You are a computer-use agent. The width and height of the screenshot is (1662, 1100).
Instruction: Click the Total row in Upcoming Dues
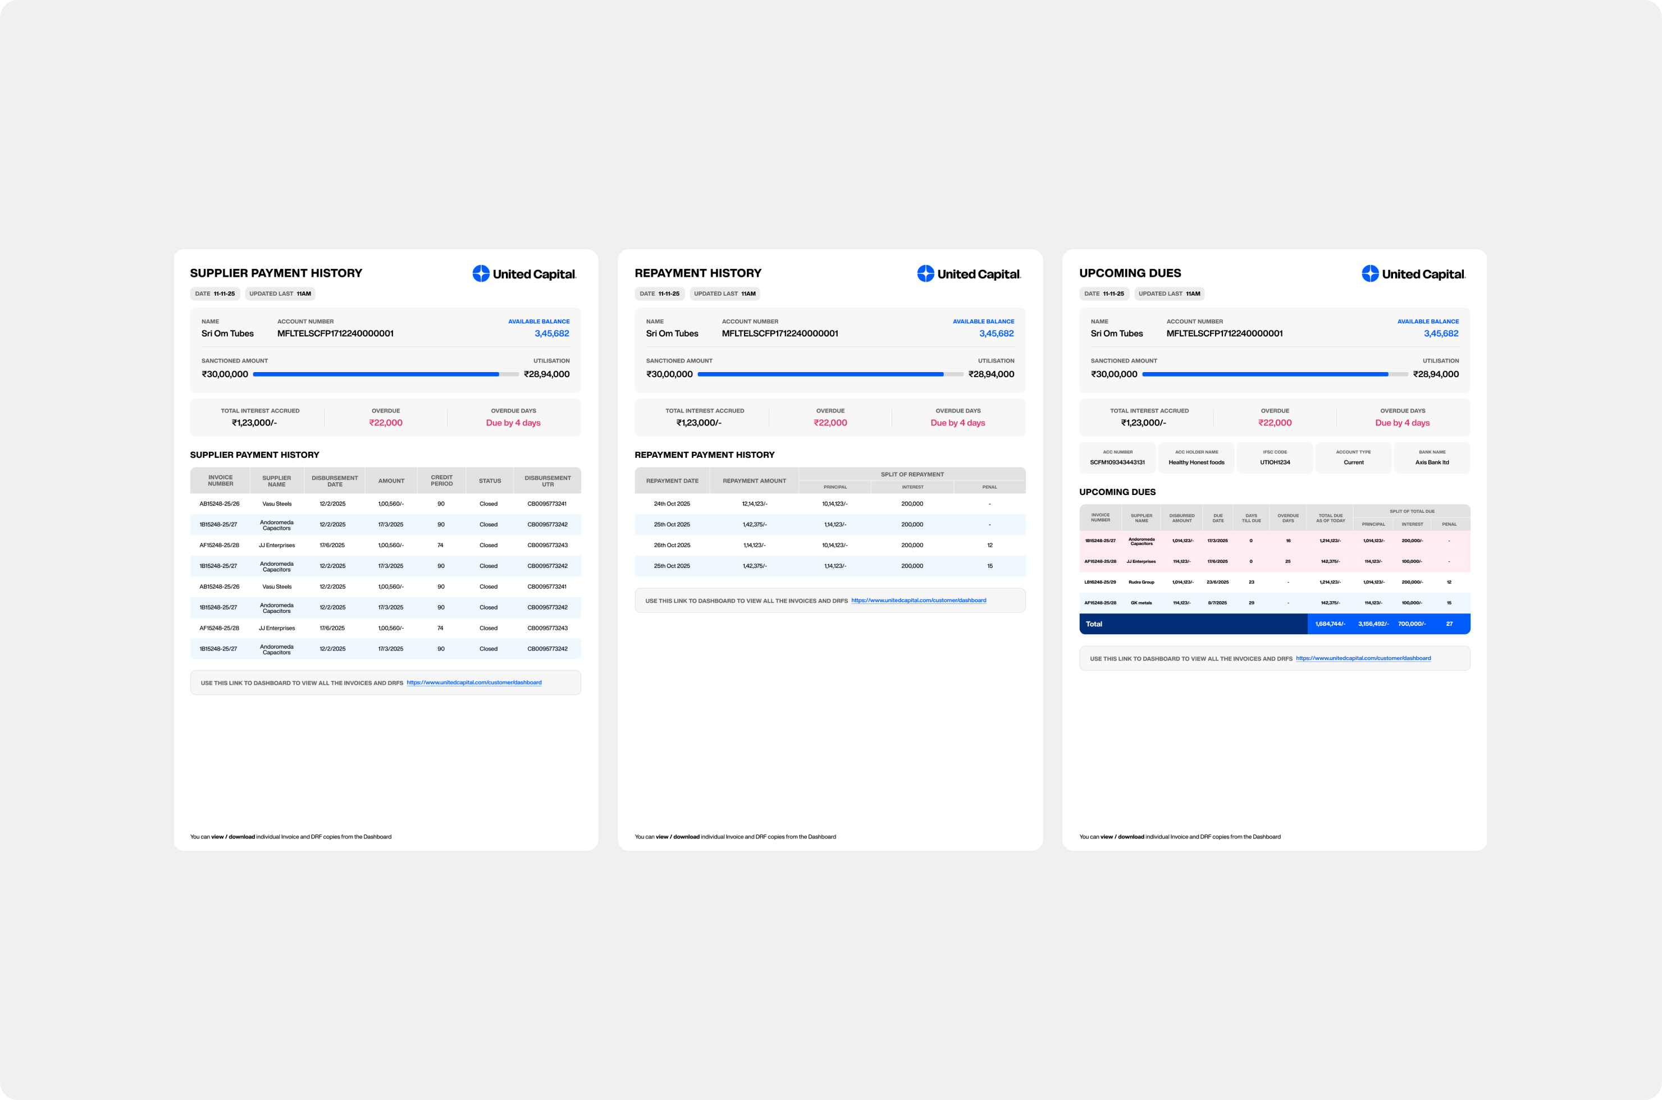(1275, 624)
